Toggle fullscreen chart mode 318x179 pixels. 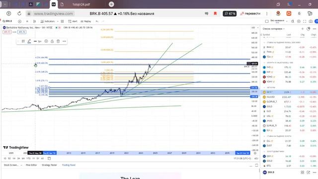tap(305, 21)
